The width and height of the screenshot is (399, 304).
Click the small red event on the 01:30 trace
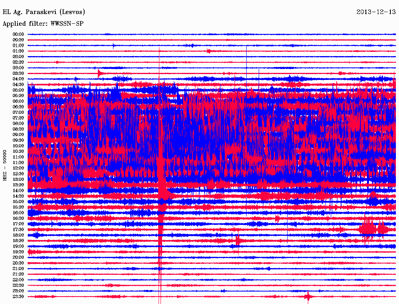(x=209, y=51)
